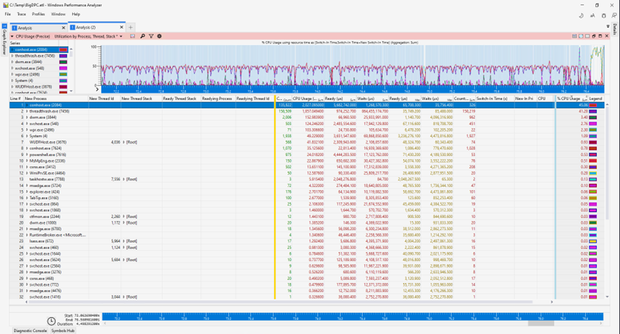Click conhost.exe red swatch in Series list
The image size is (620, 334).
point(63,50)
